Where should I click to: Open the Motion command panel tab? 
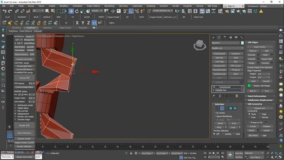click(x=230, y=37)
